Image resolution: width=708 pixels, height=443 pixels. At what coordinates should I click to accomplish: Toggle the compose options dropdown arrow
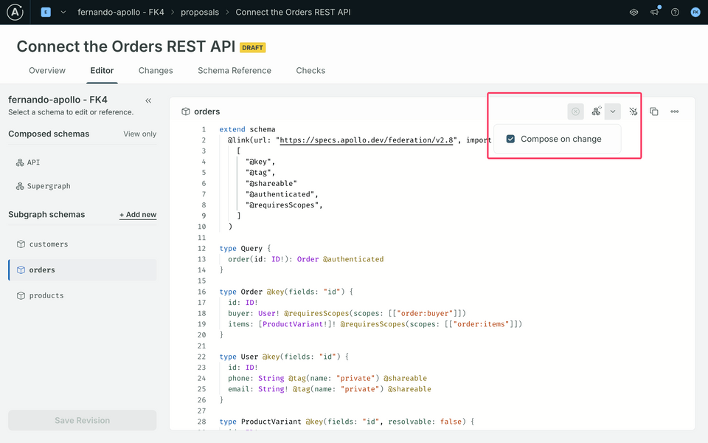(x=613, y=111)
